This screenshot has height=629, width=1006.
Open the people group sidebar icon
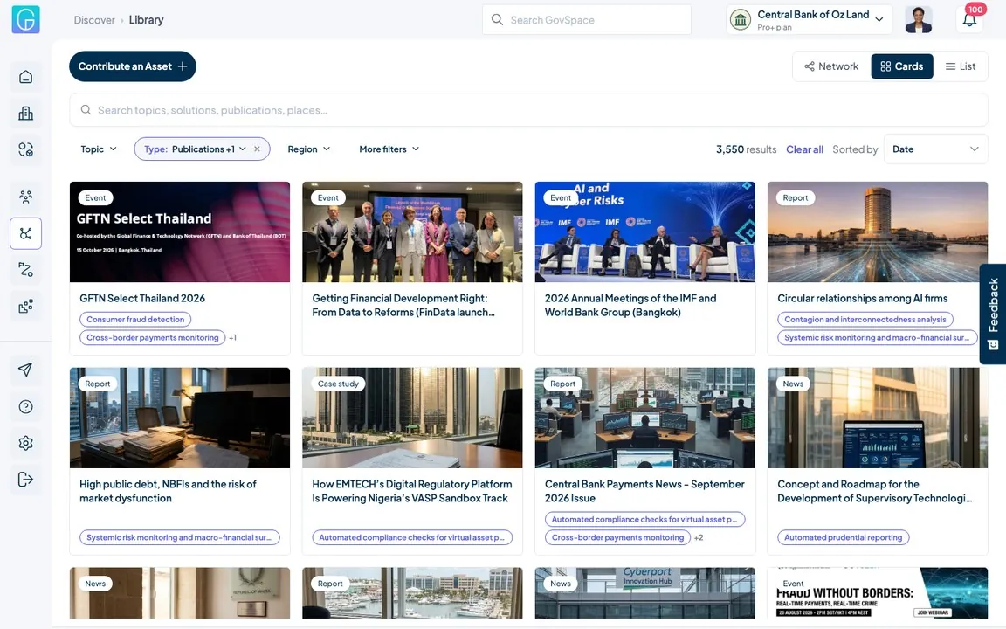25,197
